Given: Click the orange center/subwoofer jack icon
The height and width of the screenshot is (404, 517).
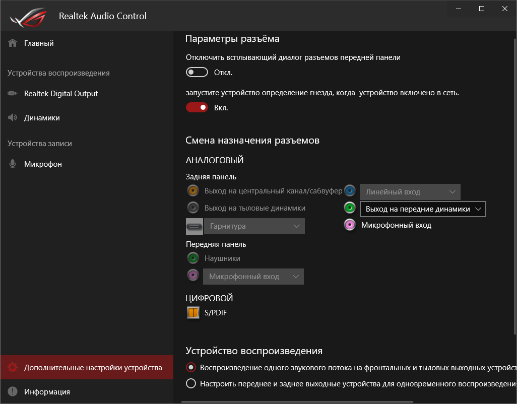Looking at the screenshot, I should (x=192, y=191).
